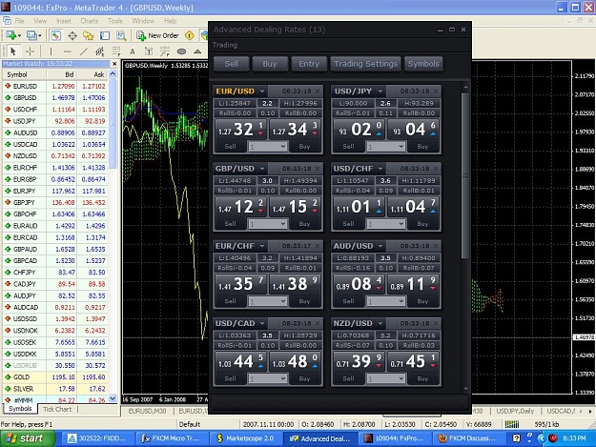
Task: Click the New Order button
Action: (x=157, y=35)
